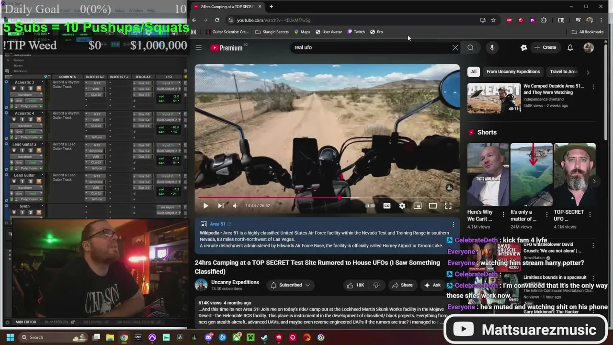Share this video
This screenshot has width=613, height=345.
(x=402, y=285)
